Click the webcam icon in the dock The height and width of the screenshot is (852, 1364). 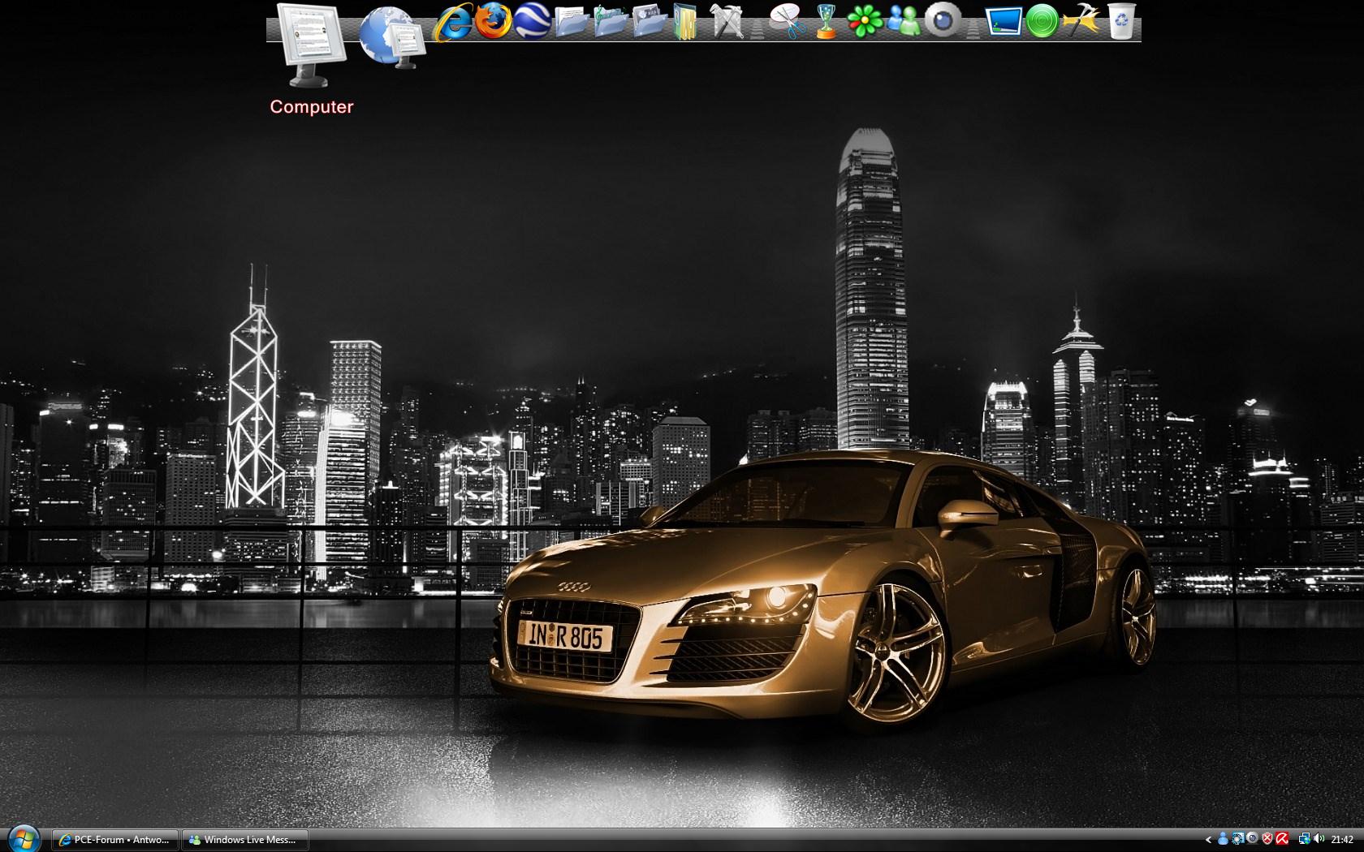[x=943, y=21]
